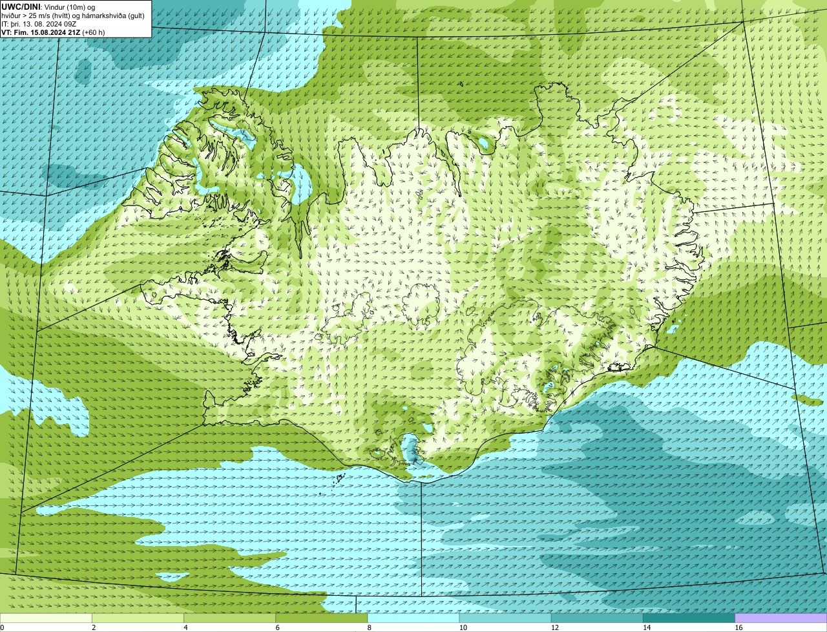
Task: Click the pale yellow 0–2 legend color segment
Action: click(46, 618)
